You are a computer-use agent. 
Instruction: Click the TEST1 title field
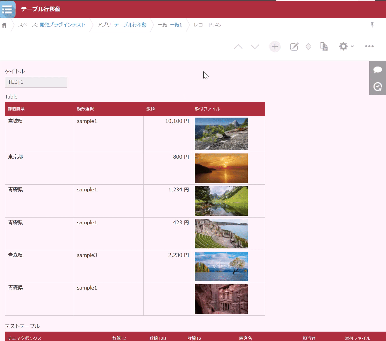click(36, 82)
